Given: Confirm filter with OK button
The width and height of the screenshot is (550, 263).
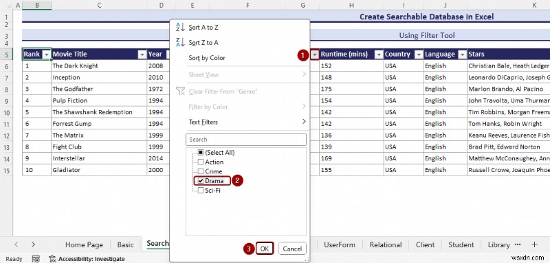Looking at the screenshot, I should coord(265,249).
